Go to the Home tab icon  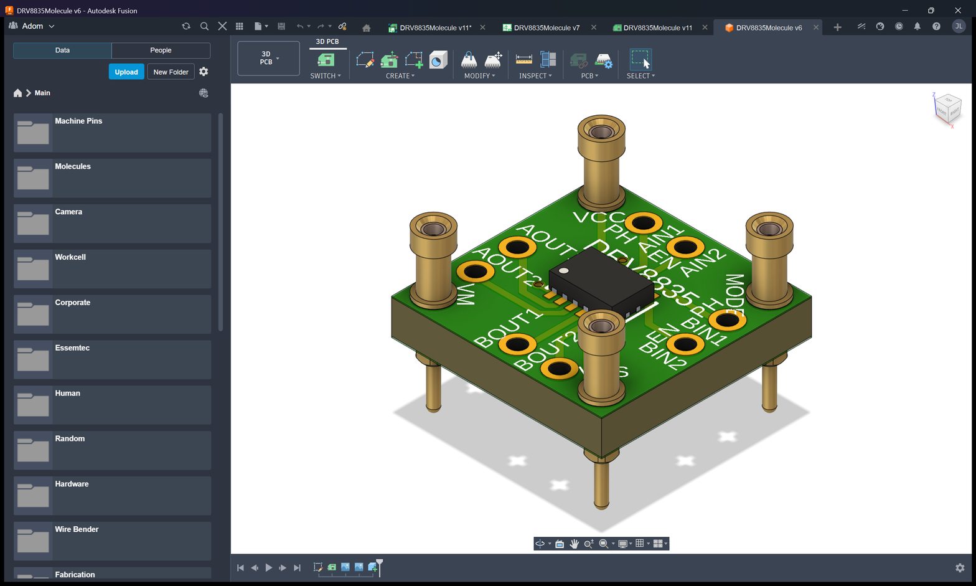(x=366, y=27)
